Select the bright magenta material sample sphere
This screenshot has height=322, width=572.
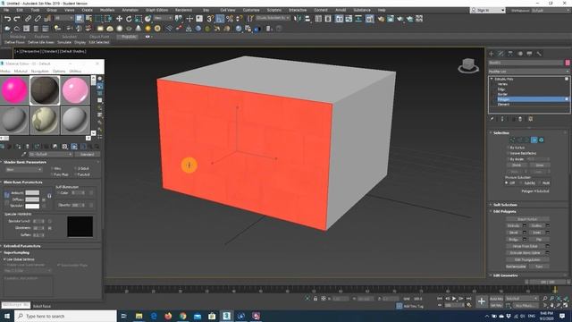pyautogui.click(x=14, y=90)
